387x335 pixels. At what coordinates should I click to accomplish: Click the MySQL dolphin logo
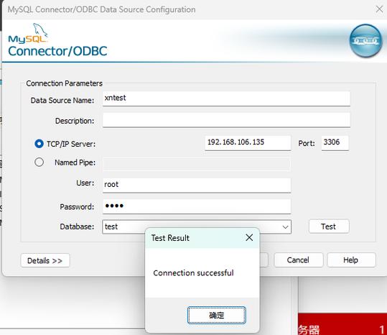click(28, 33)
